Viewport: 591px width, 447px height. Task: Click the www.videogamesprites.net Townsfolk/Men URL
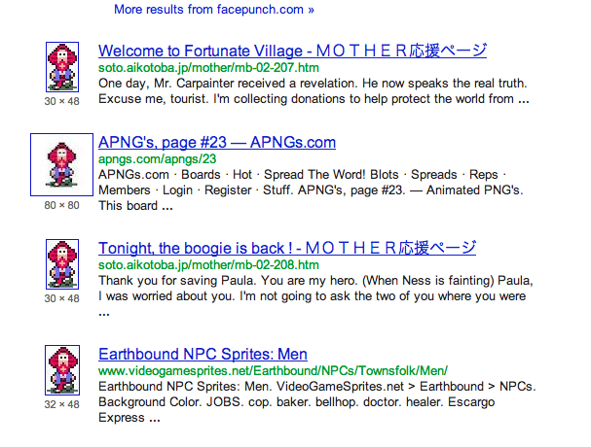[x=273, y=370]
